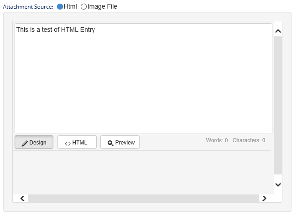Click the vertical scrollbar down arrow

tap(278, 184)
